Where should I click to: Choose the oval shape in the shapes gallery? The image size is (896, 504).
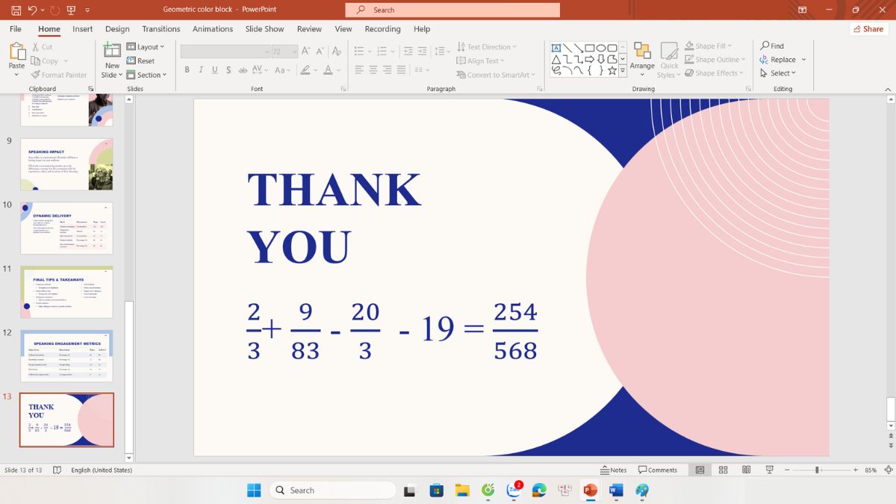[x=601, y=47]
